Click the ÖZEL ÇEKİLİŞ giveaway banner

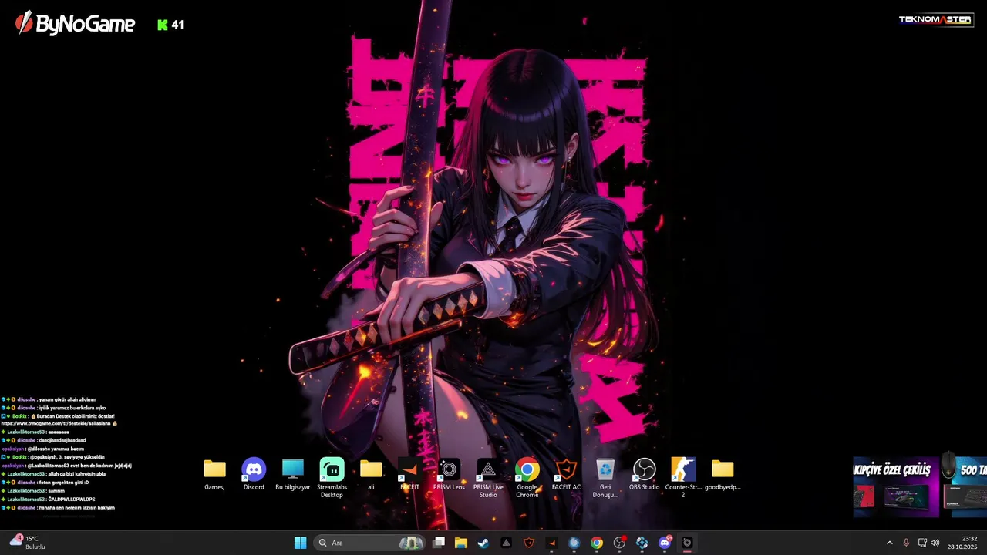coord(894,487)
